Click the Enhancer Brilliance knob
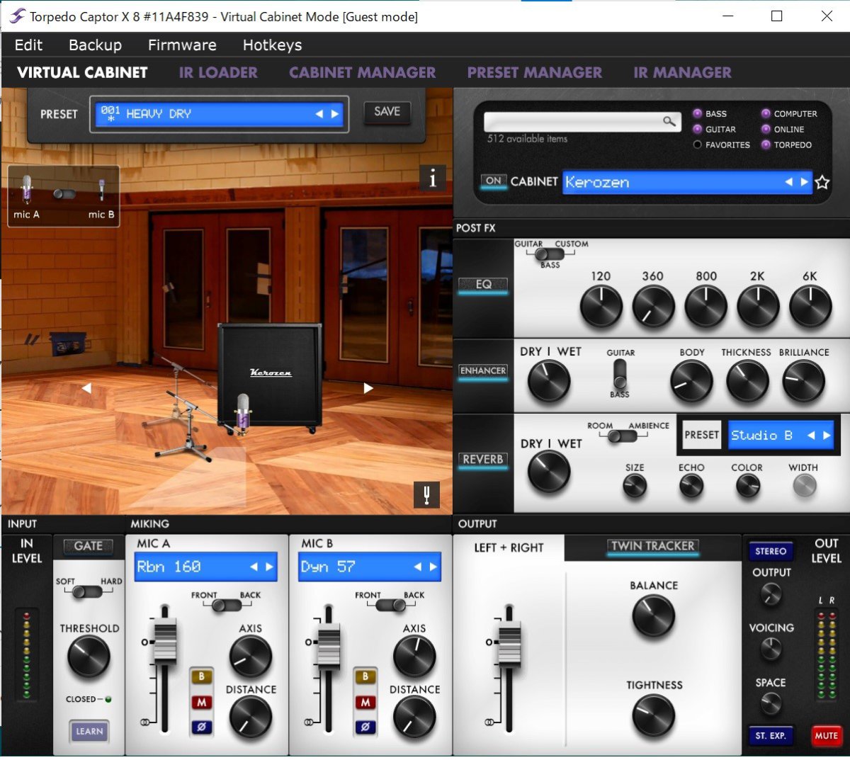The width and height of the screenshot is (850, 760). [x=803, y=381]
